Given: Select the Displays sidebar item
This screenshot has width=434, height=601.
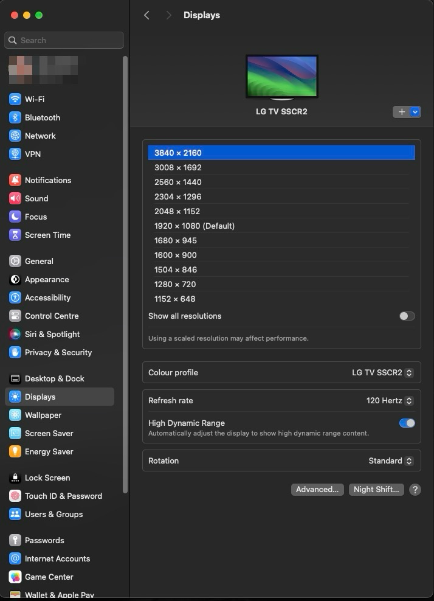Looking at the screenshot, I should click(60, 397).
